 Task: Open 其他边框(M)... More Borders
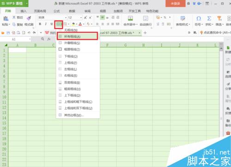point(78,115)
